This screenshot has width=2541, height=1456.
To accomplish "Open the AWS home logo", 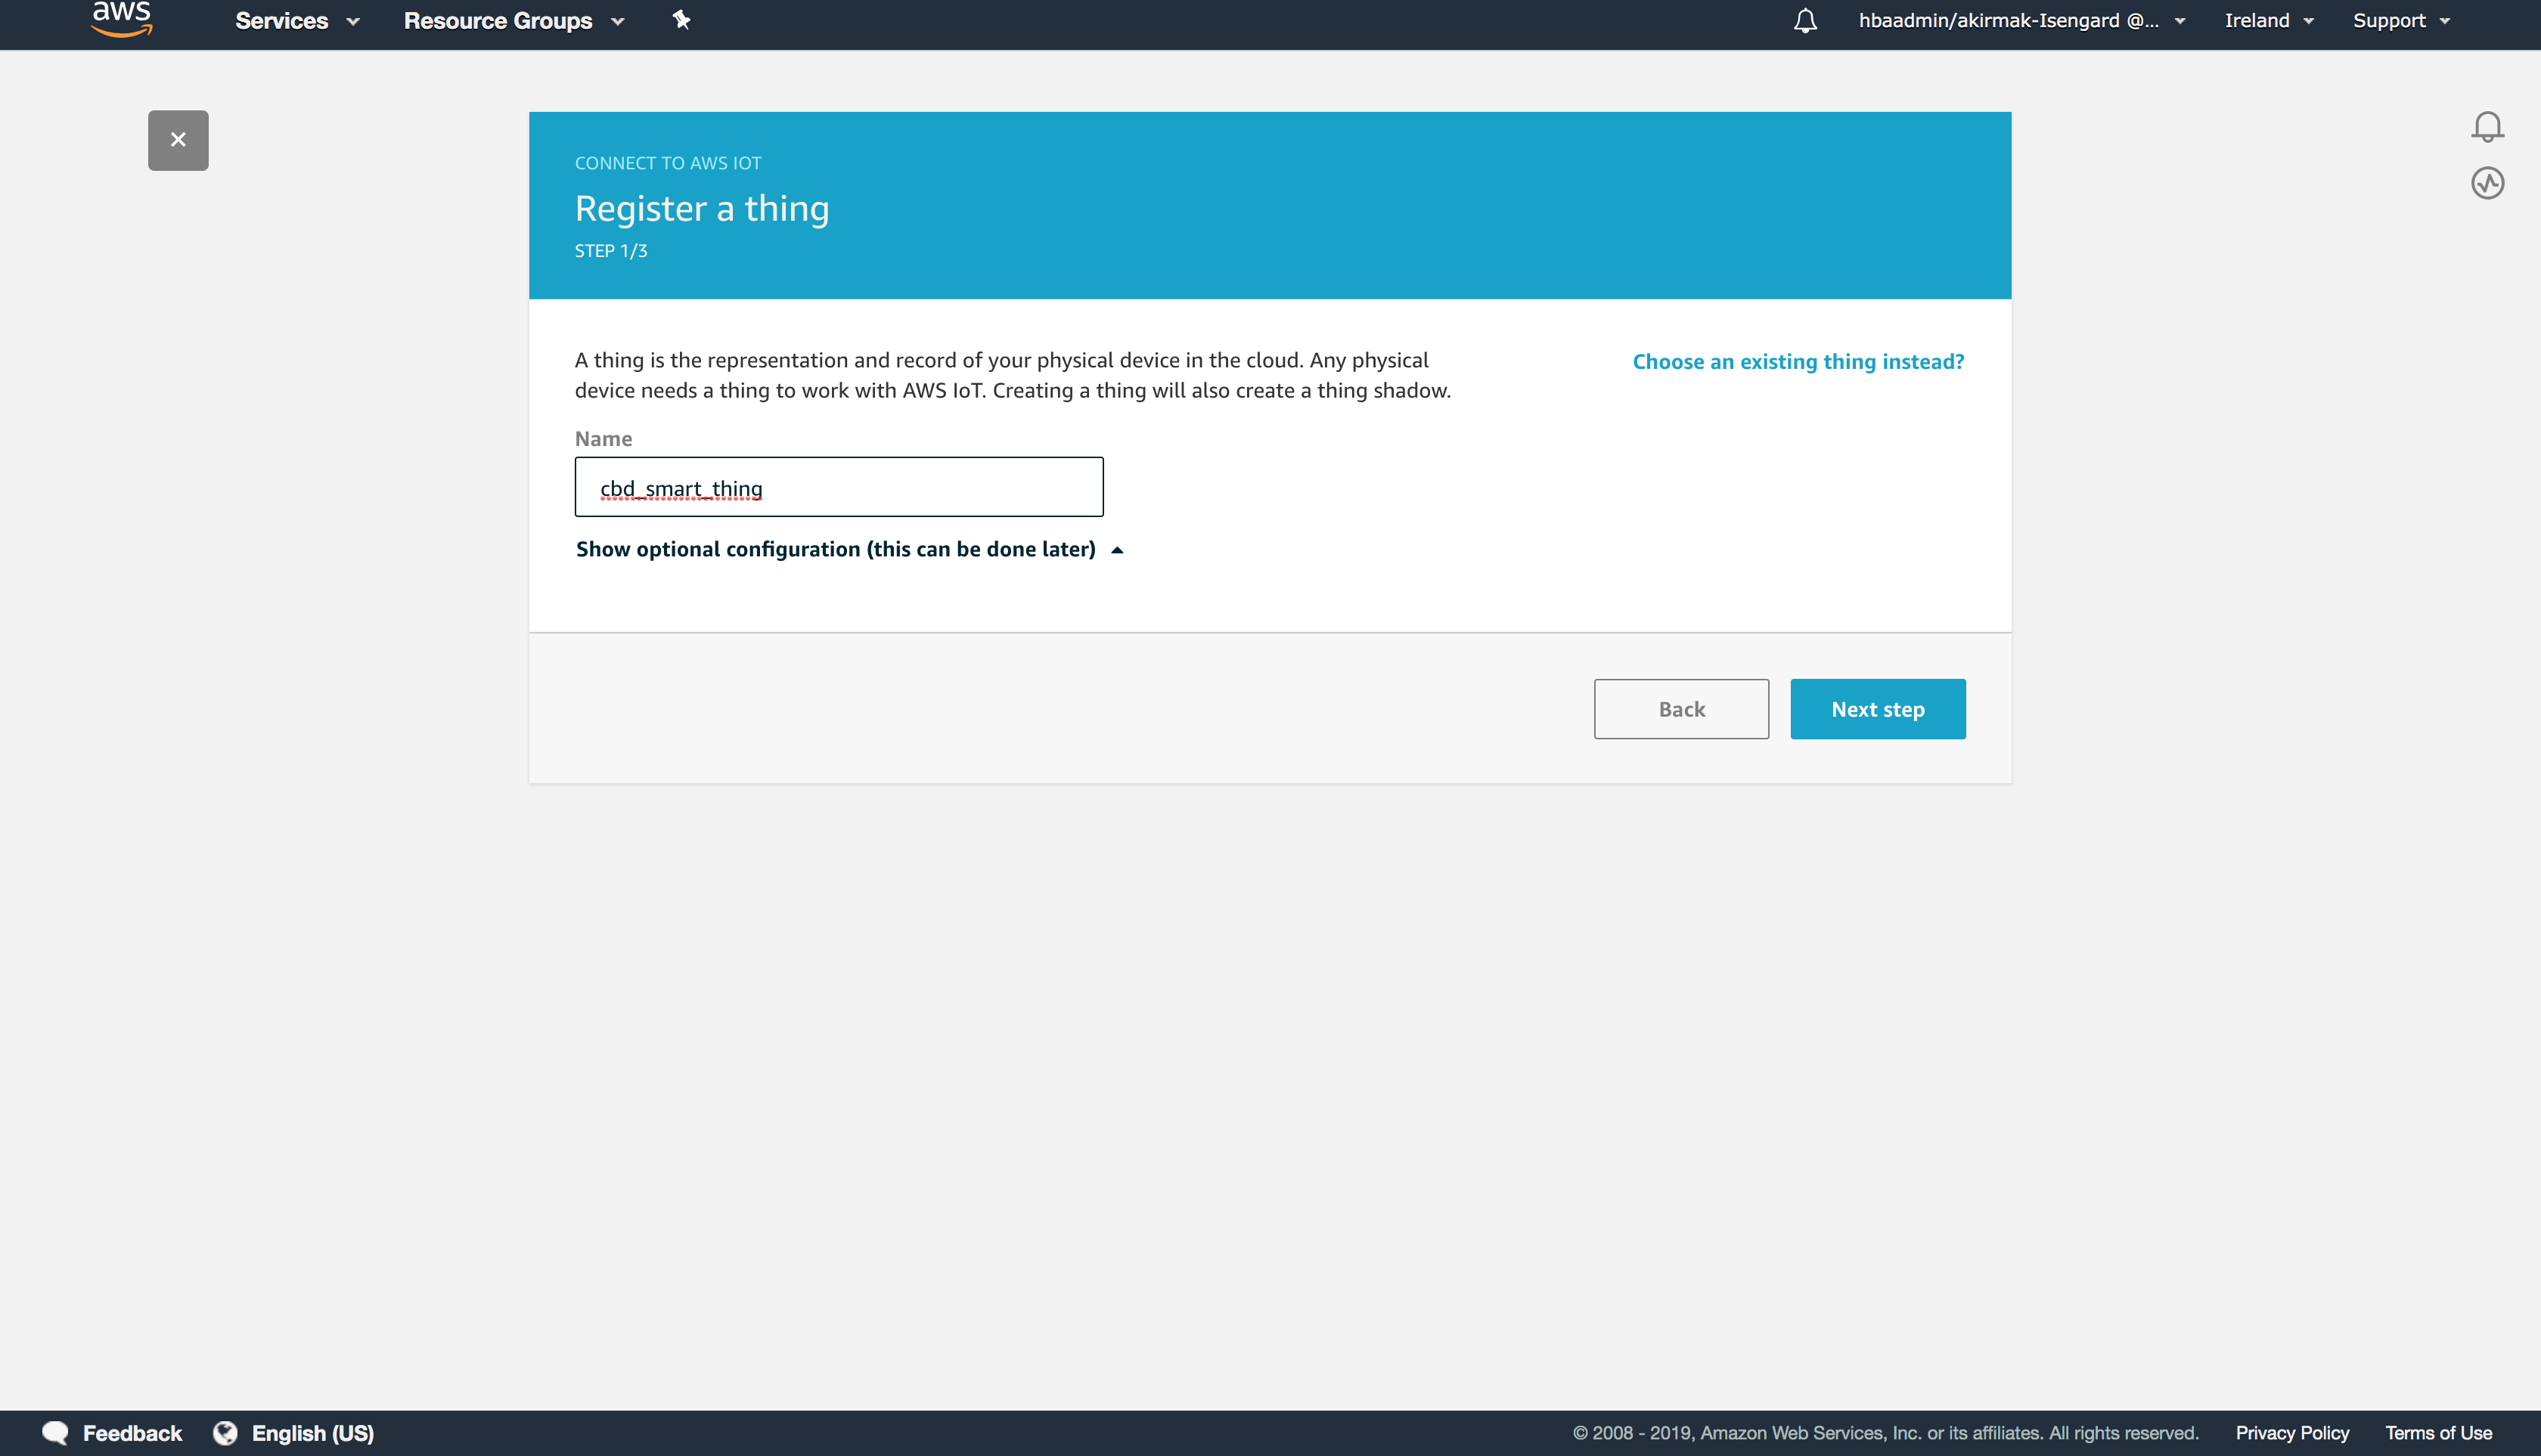I will (x=121, y=19).
